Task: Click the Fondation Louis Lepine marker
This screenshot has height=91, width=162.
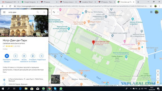Action: coord(112,36)
